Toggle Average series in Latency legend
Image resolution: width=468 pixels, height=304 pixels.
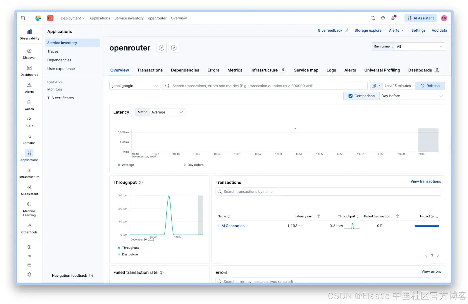click(126, 165)
